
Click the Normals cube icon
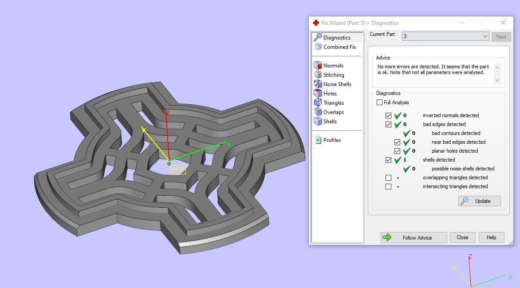coord(318,65)
